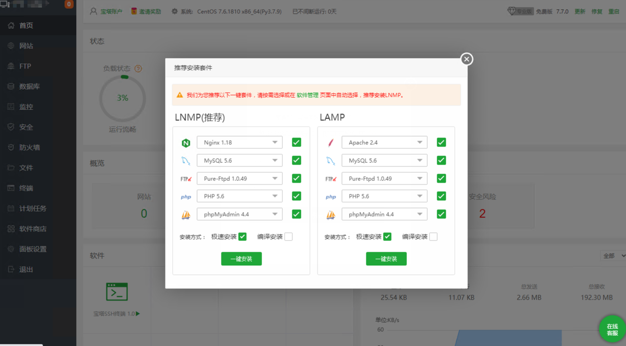Viewport: 626px width, 346px height.
Task: Enable 编译安装 checkbox under LNMP
Action: [288, 237]
